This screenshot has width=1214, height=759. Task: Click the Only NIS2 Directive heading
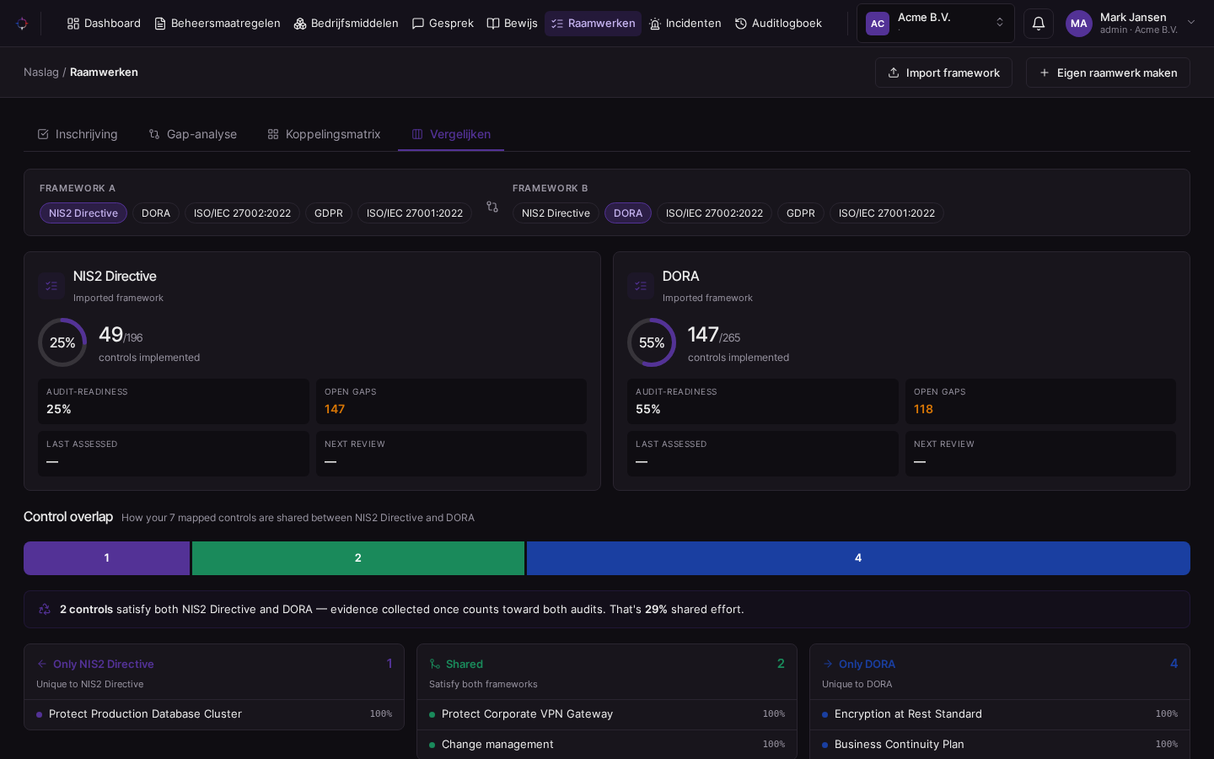[x=104, y=665]
